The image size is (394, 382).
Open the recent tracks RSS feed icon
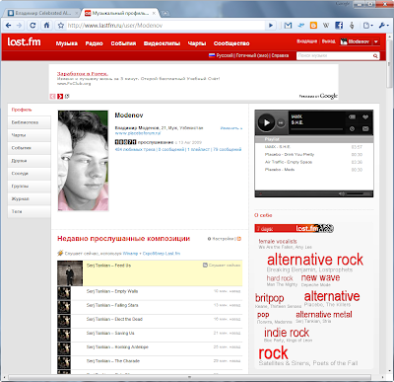coord(239,239)
